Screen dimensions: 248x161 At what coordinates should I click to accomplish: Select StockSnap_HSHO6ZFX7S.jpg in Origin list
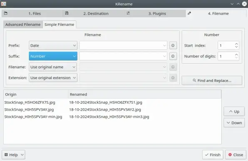pos(30,102)
